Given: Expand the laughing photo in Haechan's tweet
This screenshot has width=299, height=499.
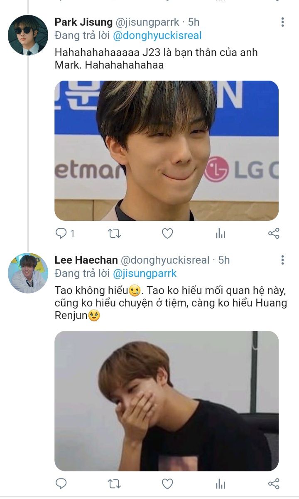Looking at the screenshot, I should [167, 401].
